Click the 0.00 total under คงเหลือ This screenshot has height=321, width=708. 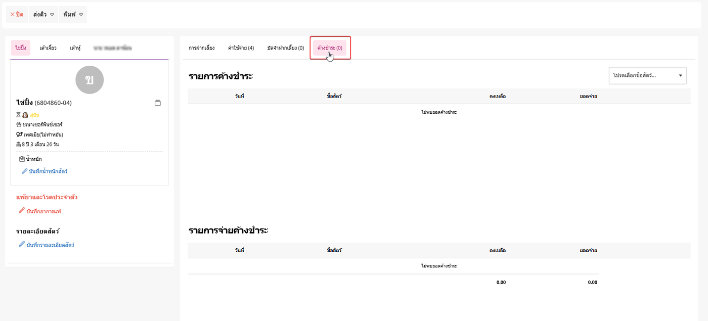(501, 283)
